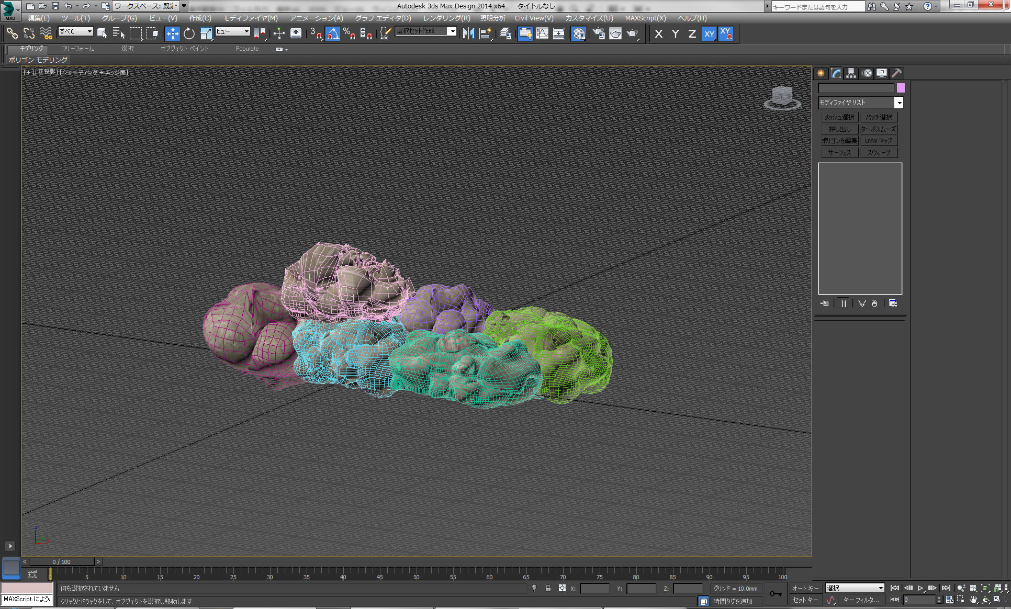This screenshot has width=1011, height=609.
Task: Click the Select and Link icon
Action: click(x=12, y=34)
